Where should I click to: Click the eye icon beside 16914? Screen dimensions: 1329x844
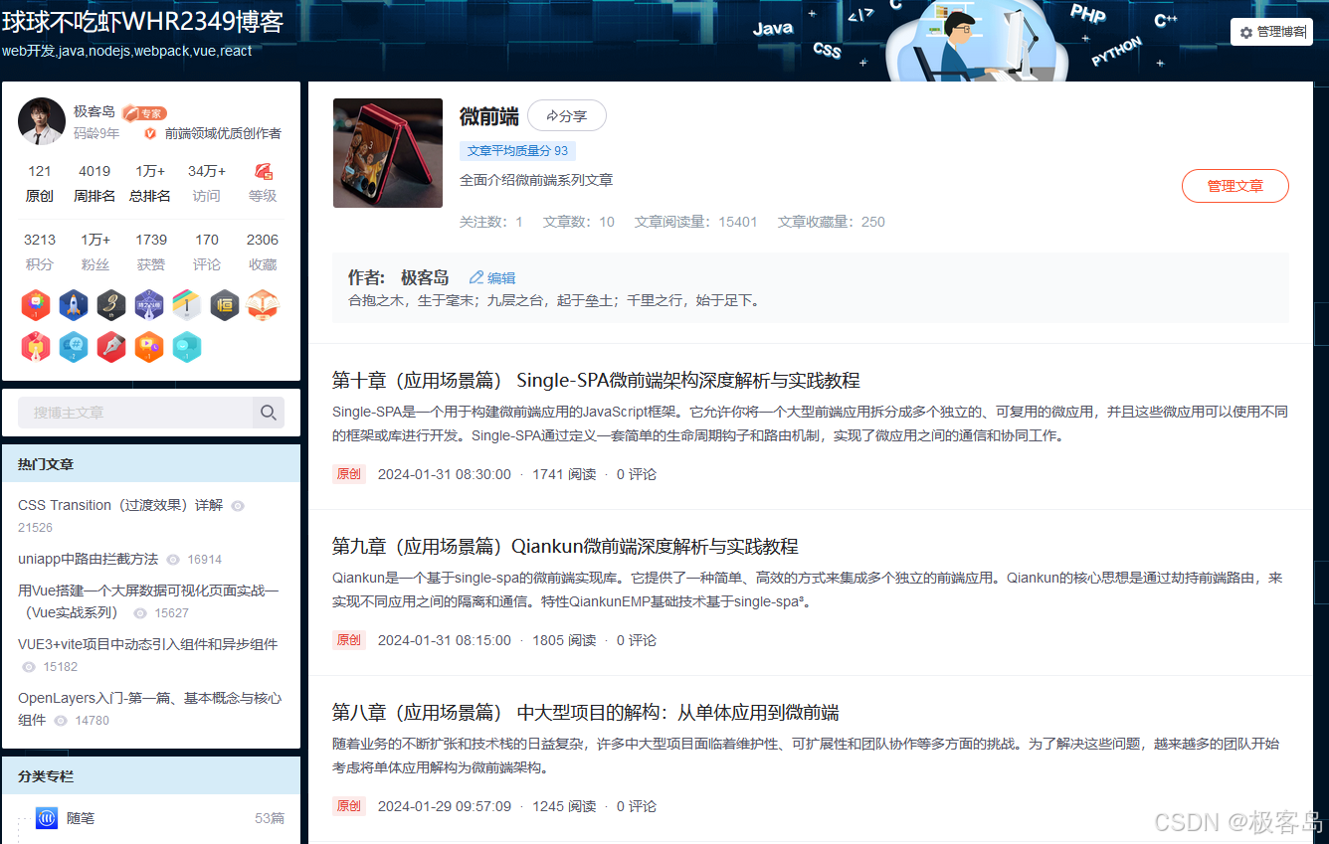coord(173,560)
